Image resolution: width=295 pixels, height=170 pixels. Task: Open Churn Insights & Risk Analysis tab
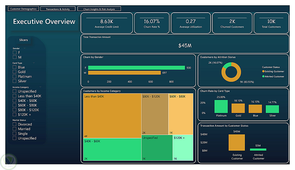(99, 9)
